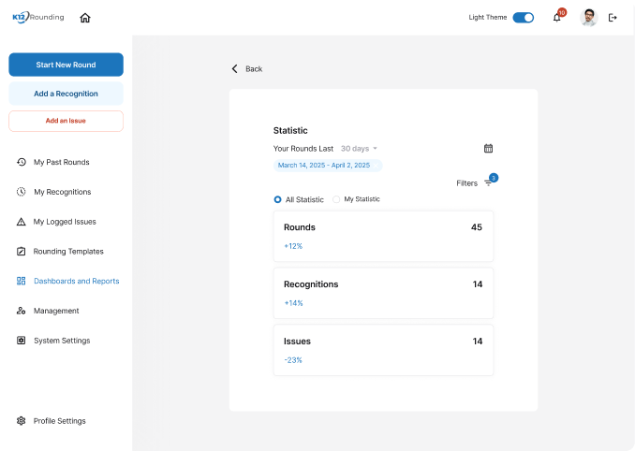This screenshot has width=635, height=451.
Task: Toggle the Light Theme switch
Action: 524,18
